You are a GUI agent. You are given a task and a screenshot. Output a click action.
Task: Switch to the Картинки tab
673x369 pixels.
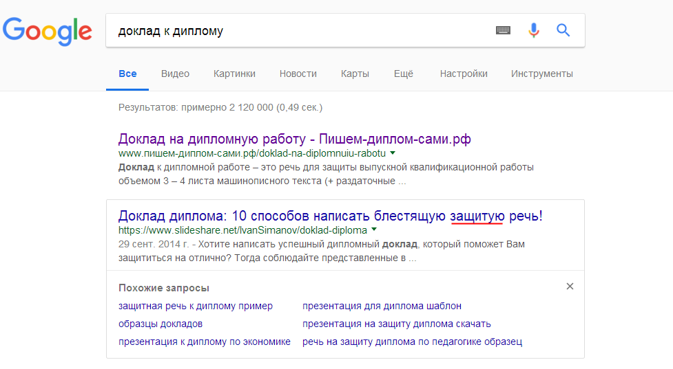pos(234,74)
